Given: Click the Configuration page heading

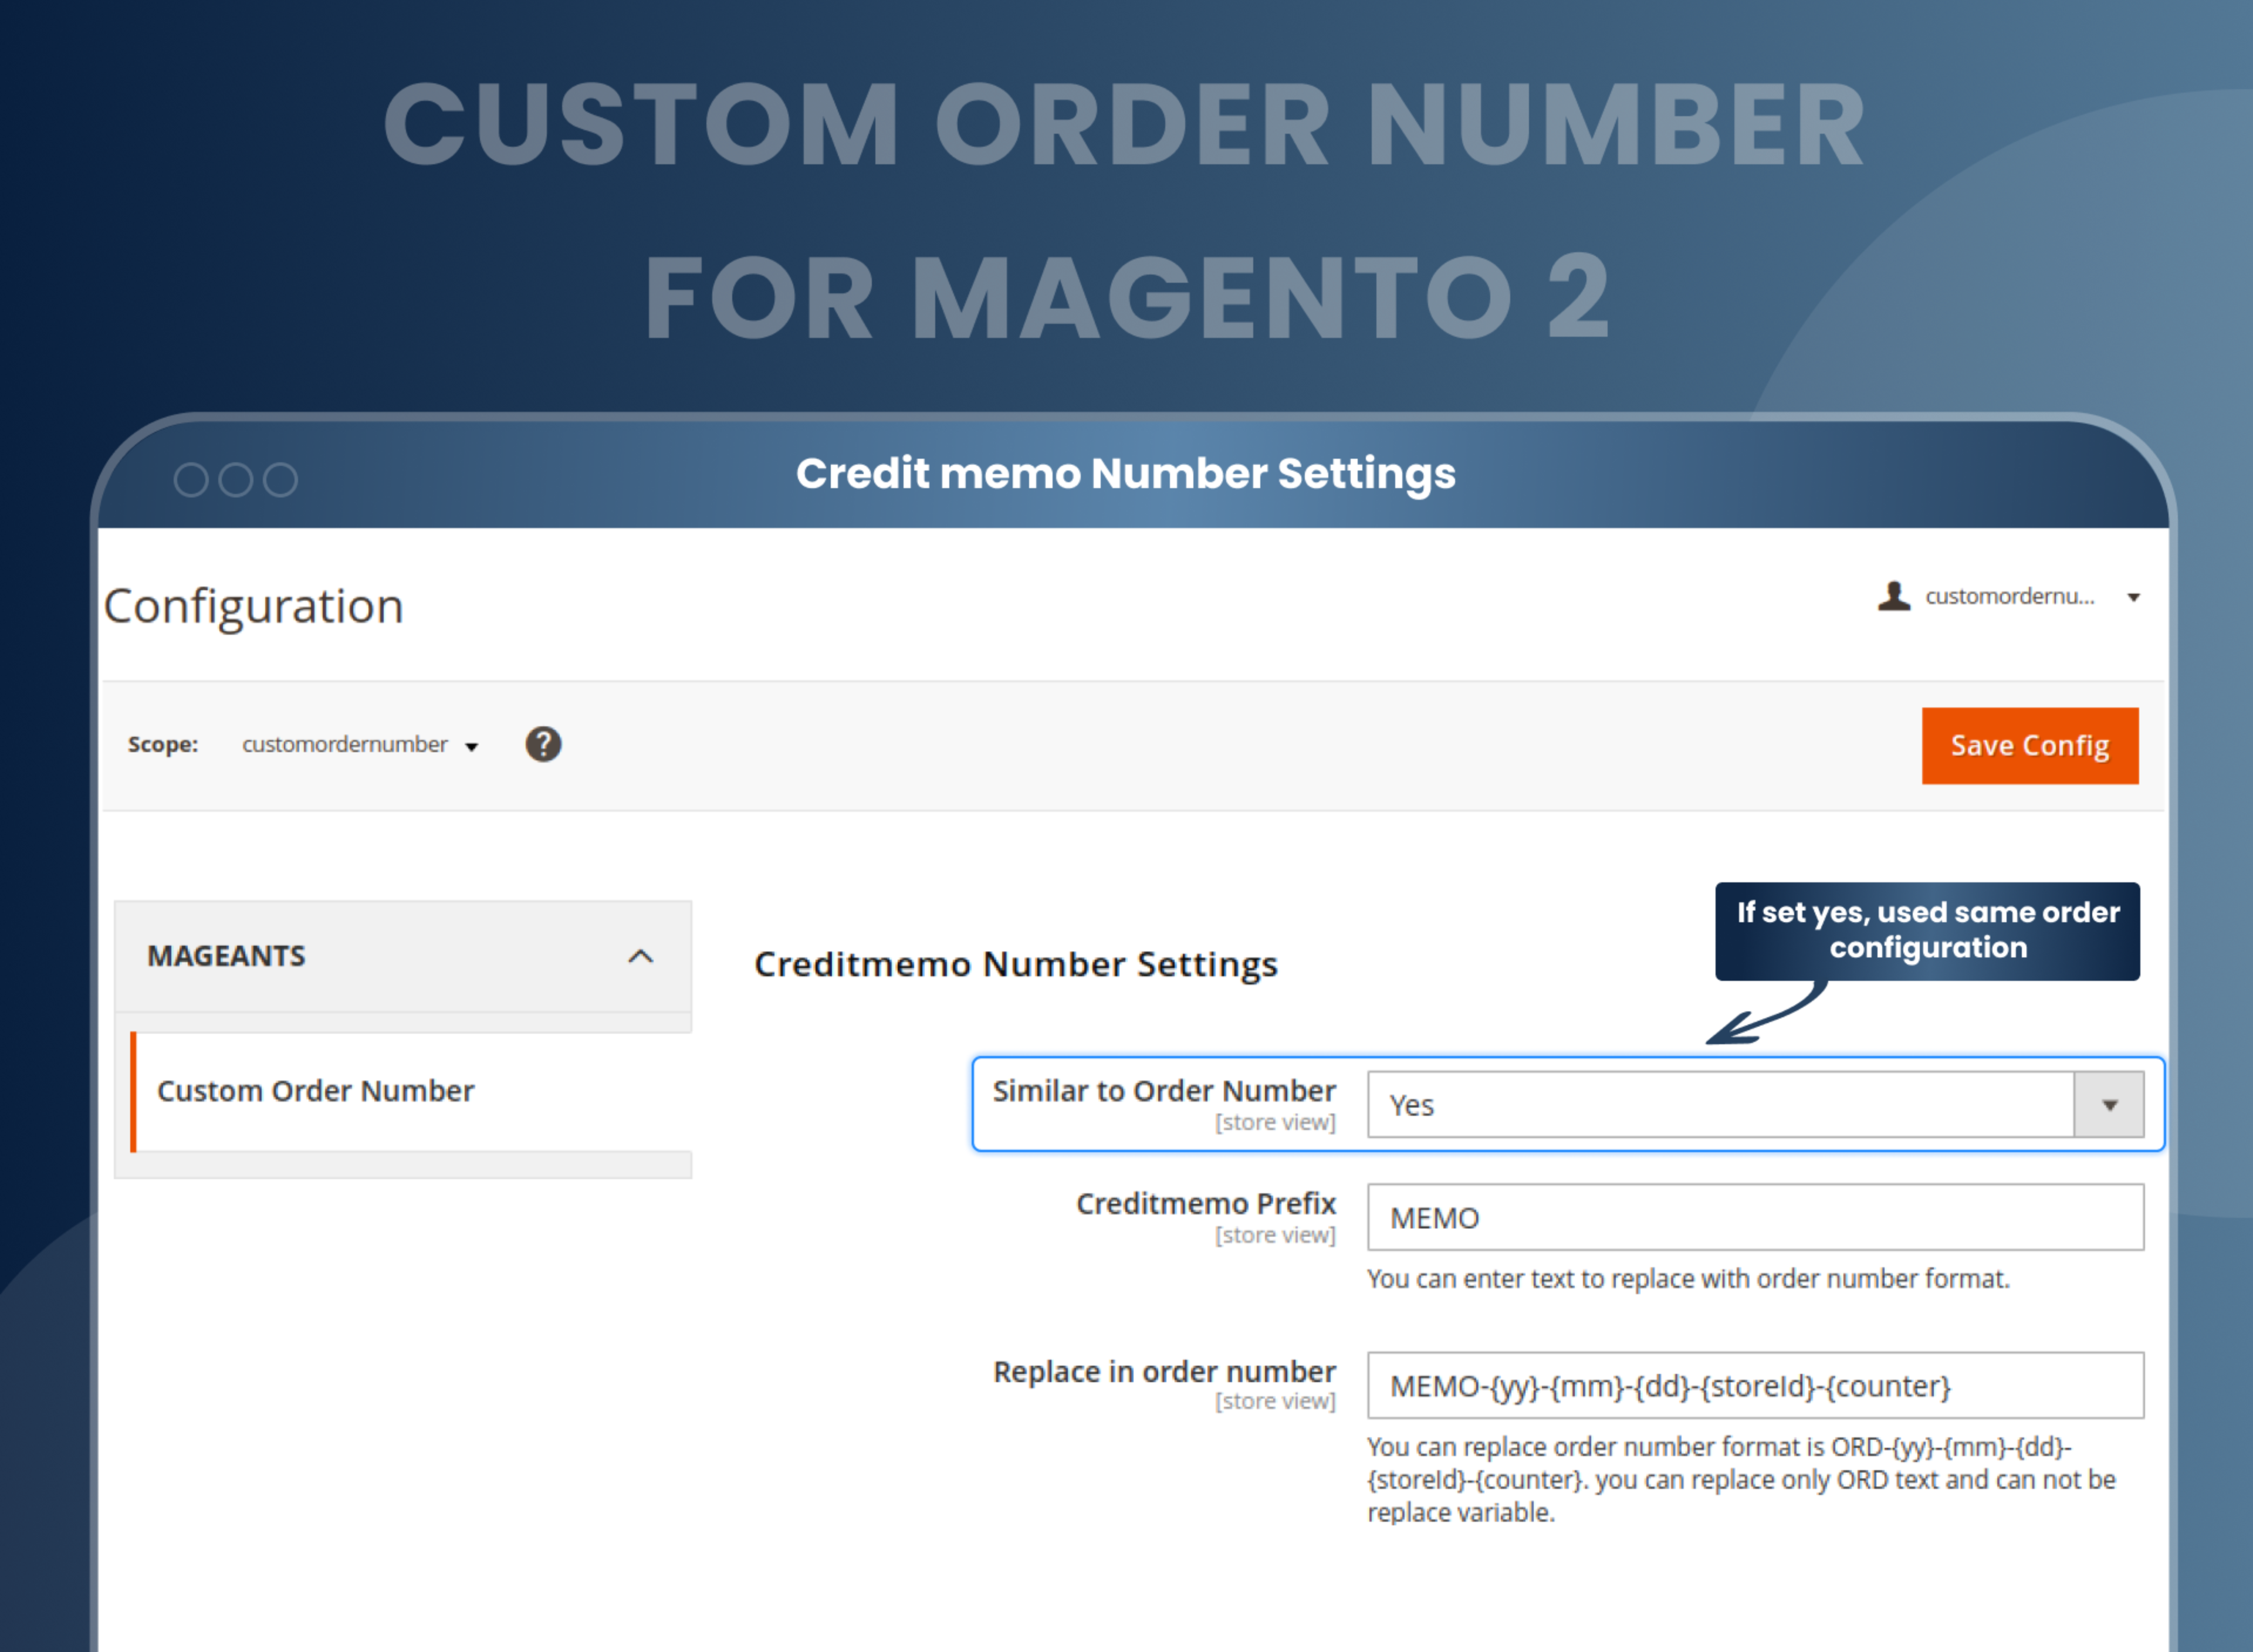Looking at the screenshot, I should click(252, 604).
